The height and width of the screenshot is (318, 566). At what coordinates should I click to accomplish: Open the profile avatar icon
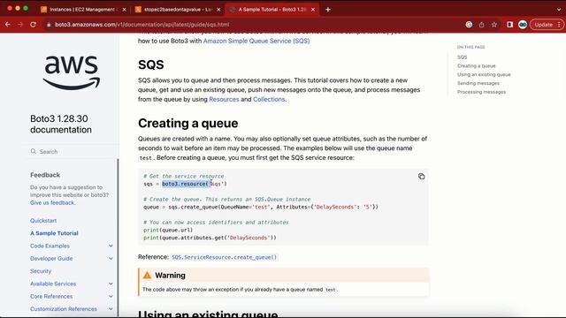point(523,25)
